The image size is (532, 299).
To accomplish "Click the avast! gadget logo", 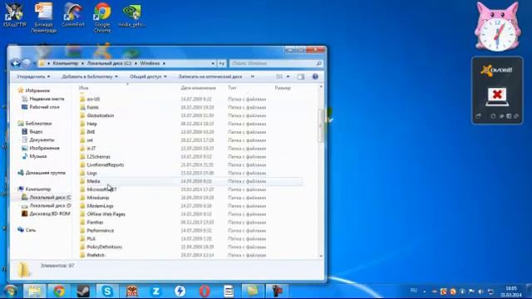I will tap(496, 70).
